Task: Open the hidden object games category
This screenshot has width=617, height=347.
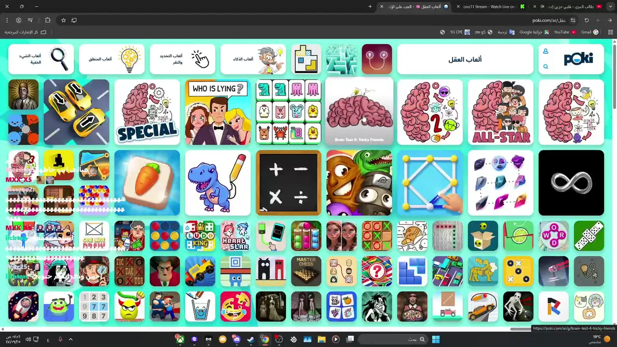Action: (41, 59)
